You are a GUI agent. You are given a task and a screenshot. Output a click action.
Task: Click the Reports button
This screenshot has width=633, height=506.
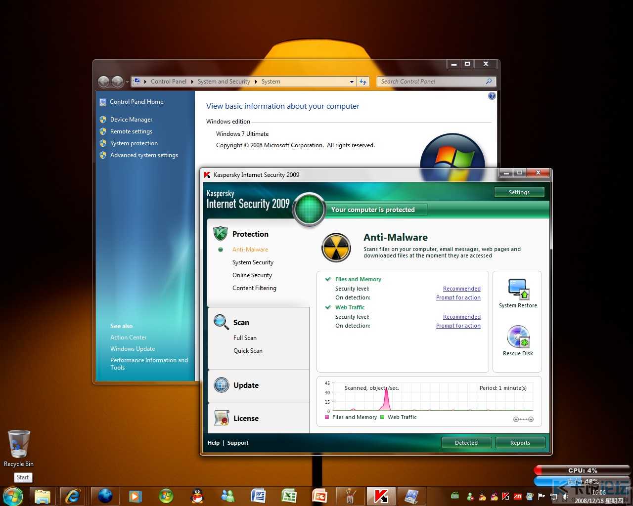pos(520,443)
